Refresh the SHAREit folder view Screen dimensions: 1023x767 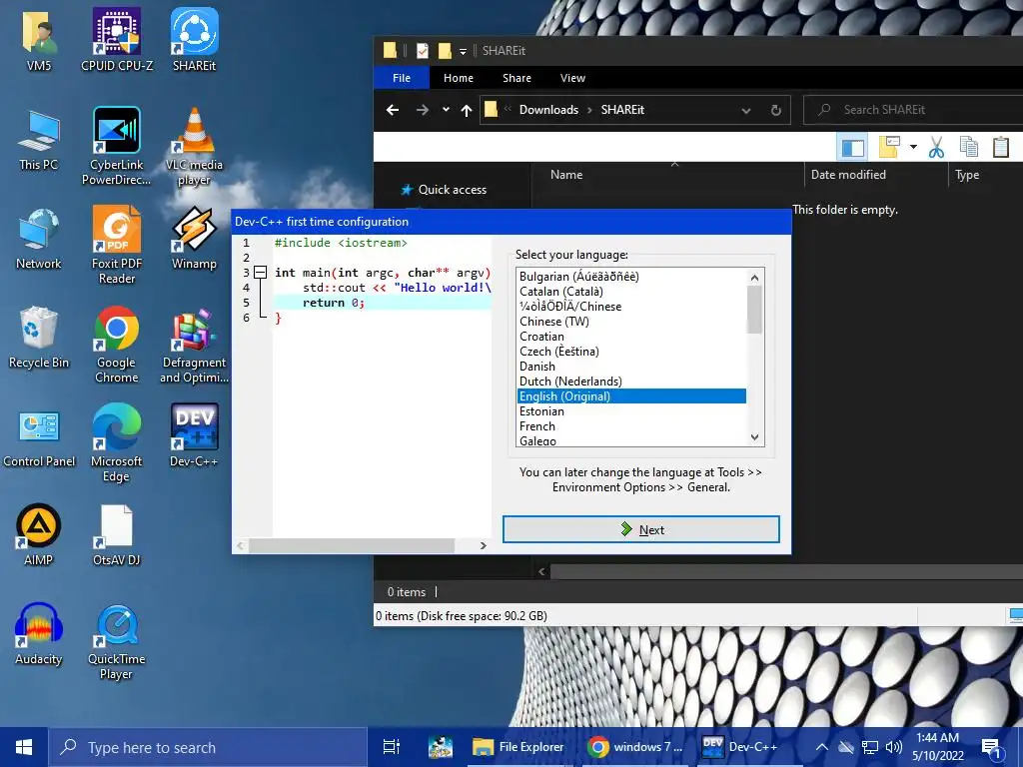point(775,110)
